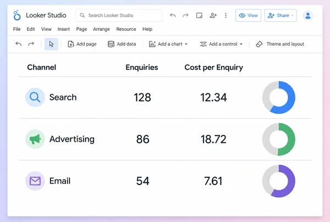The height and width of the screenshot is (222, 330).
Task: Switch to View mode
Action: pos(249,15)
